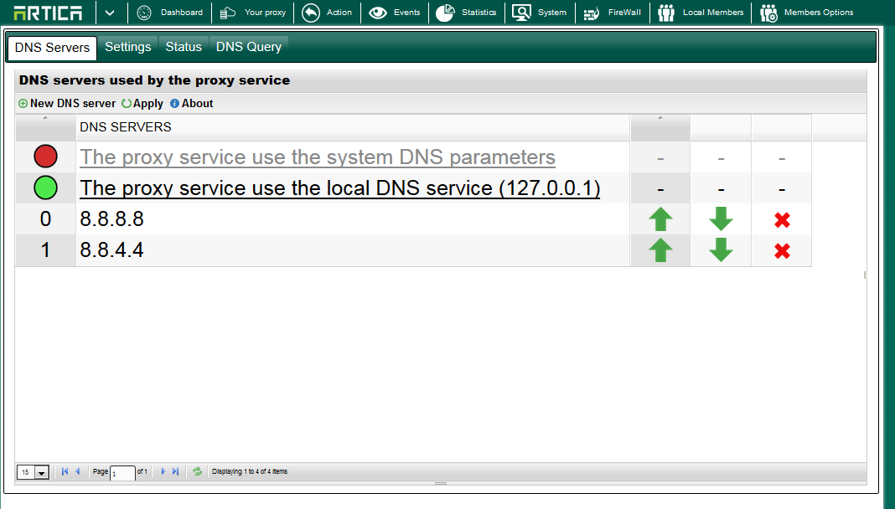Open the System menu
This screenshot has width=895, height=509.
540,13
